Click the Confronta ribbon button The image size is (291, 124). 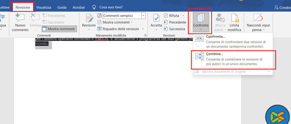[201, 22]
